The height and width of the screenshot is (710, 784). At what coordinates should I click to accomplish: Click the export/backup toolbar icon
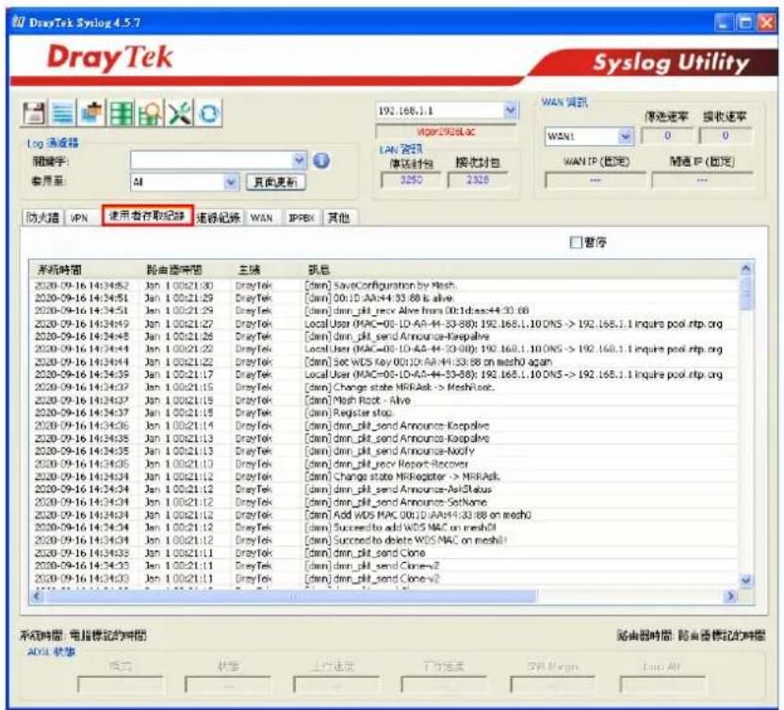click(x=91, y=112)
